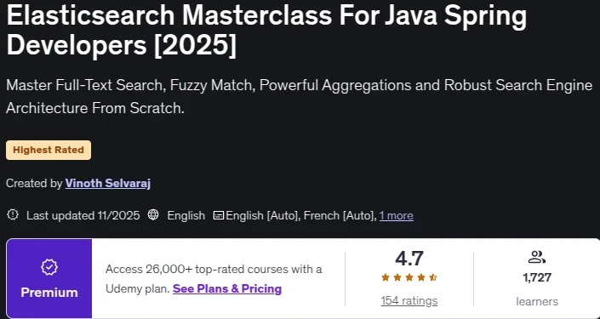600x319 pixels.
Task: Click the purple Premium panel
Action: pyautogui.click(x=49, y=278)
